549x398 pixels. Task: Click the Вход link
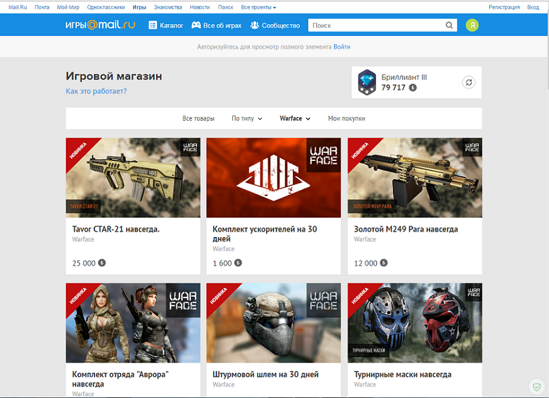[x=533, y=7]
